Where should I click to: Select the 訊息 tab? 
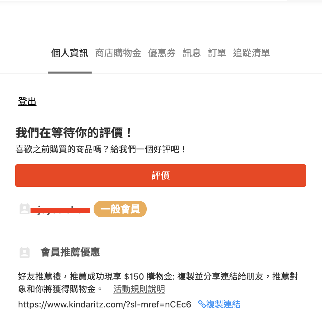pos(192,53)
